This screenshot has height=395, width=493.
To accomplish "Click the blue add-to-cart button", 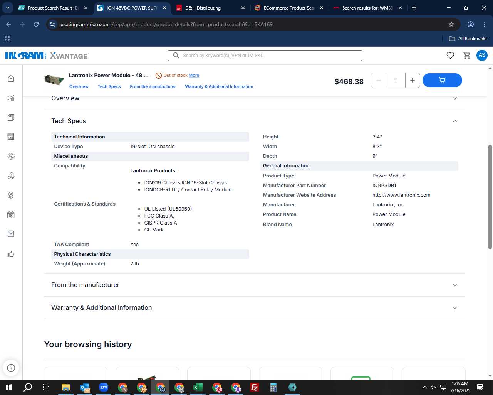I will [442, 80].
